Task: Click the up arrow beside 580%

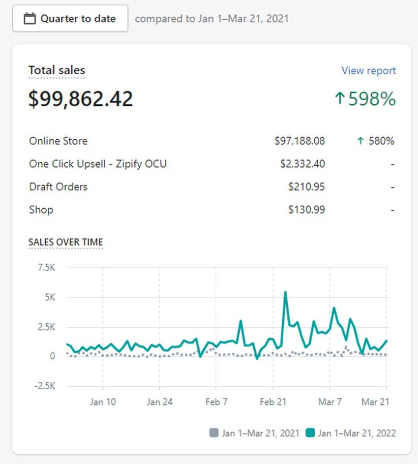Action: [360, 141]
